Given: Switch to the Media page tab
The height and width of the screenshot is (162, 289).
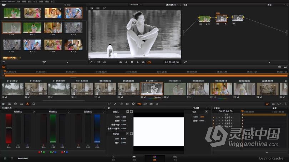Looking at the screenshot, I should click(113, 158).
